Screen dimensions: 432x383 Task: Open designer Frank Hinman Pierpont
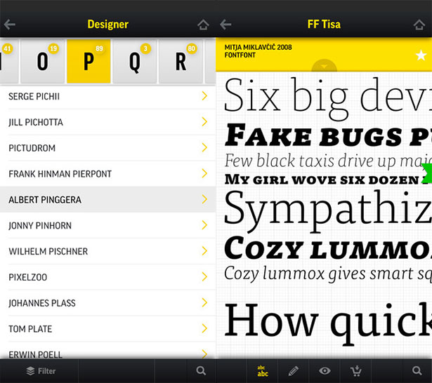(x=107, y=174)
